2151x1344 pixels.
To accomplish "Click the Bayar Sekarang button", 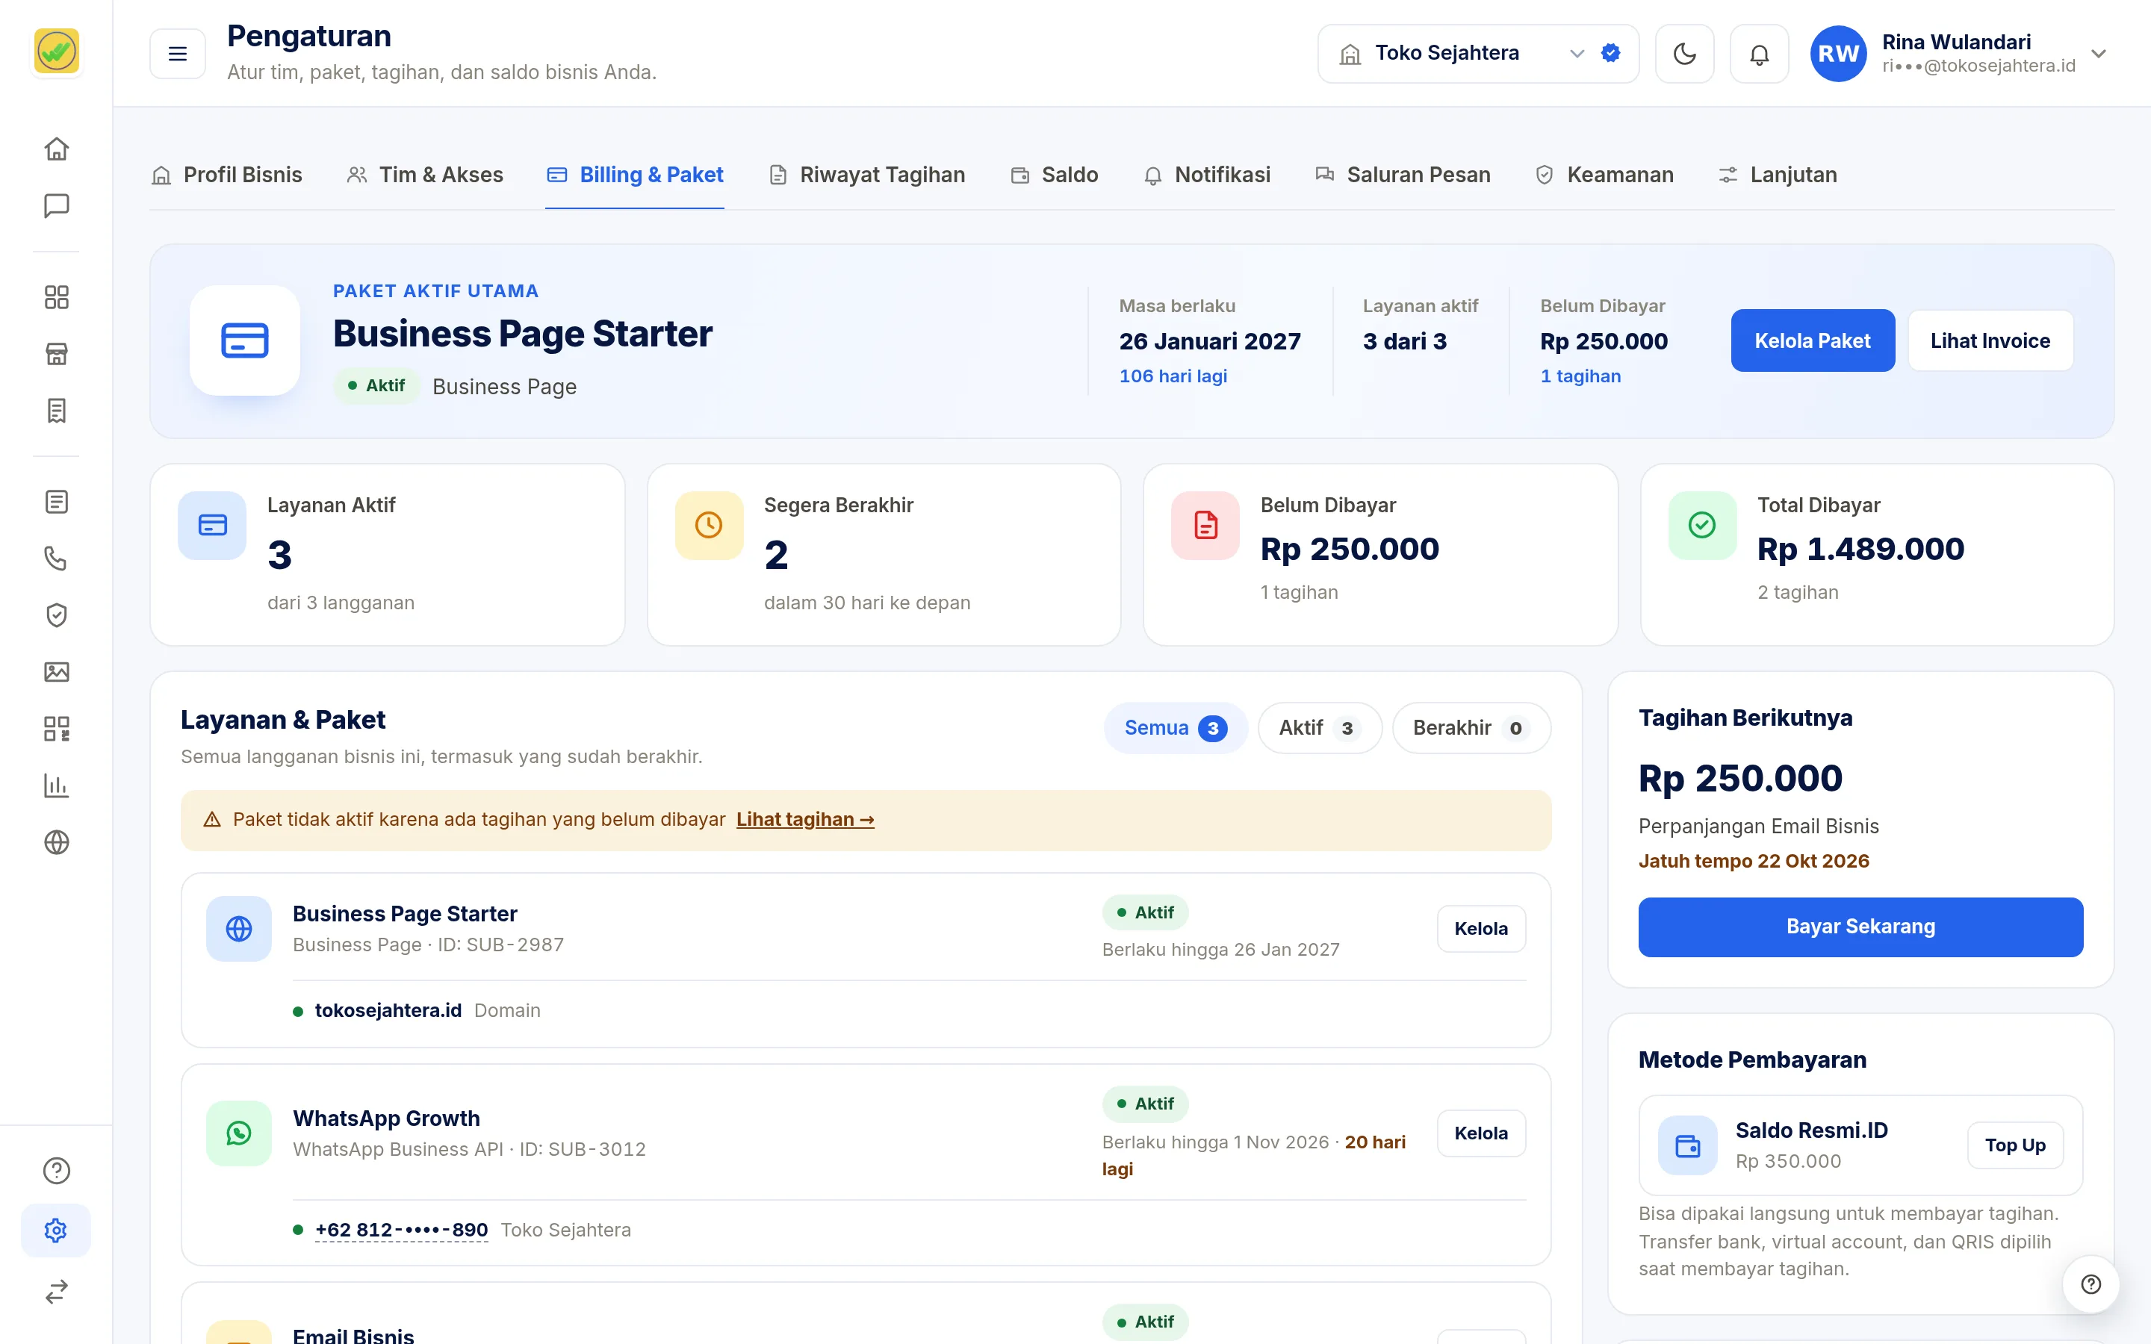I will click(x=1860, y=927).
